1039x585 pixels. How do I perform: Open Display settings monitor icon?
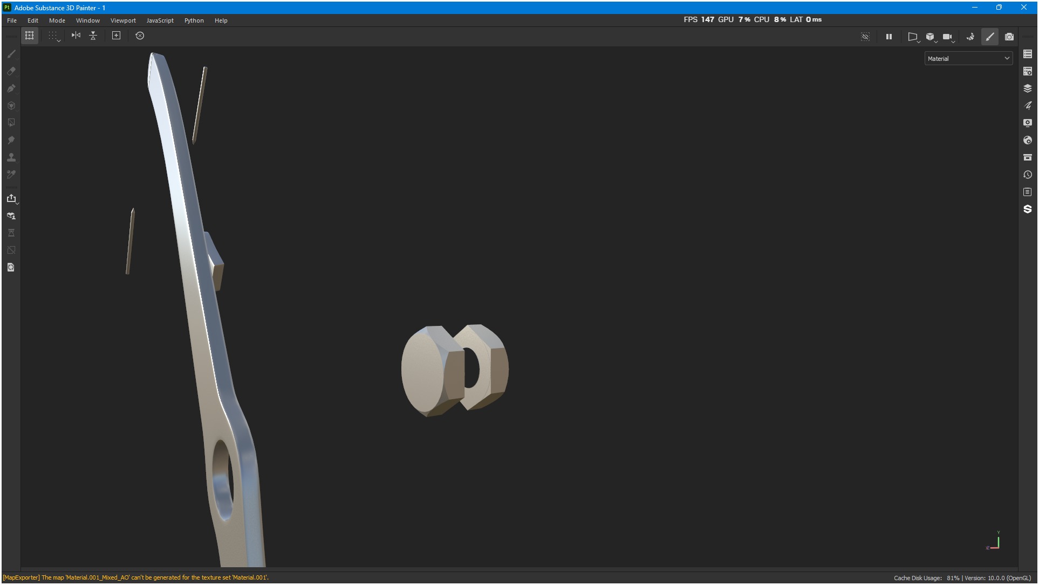point(1027,123)
